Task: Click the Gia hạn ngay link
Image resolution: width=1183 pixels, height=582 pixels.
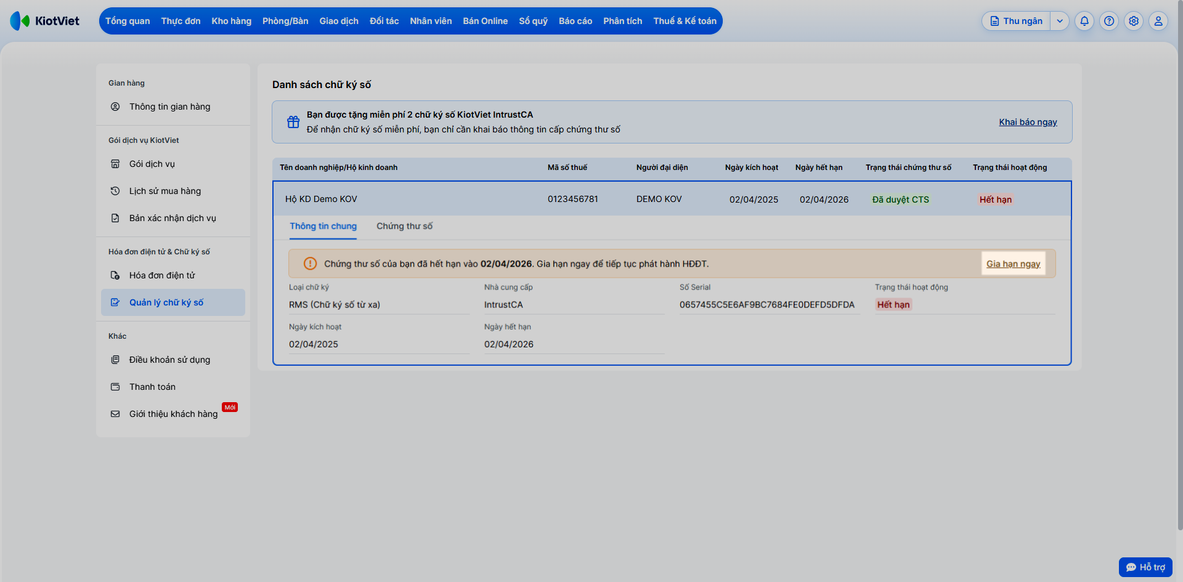Action: coord(1013,264)
